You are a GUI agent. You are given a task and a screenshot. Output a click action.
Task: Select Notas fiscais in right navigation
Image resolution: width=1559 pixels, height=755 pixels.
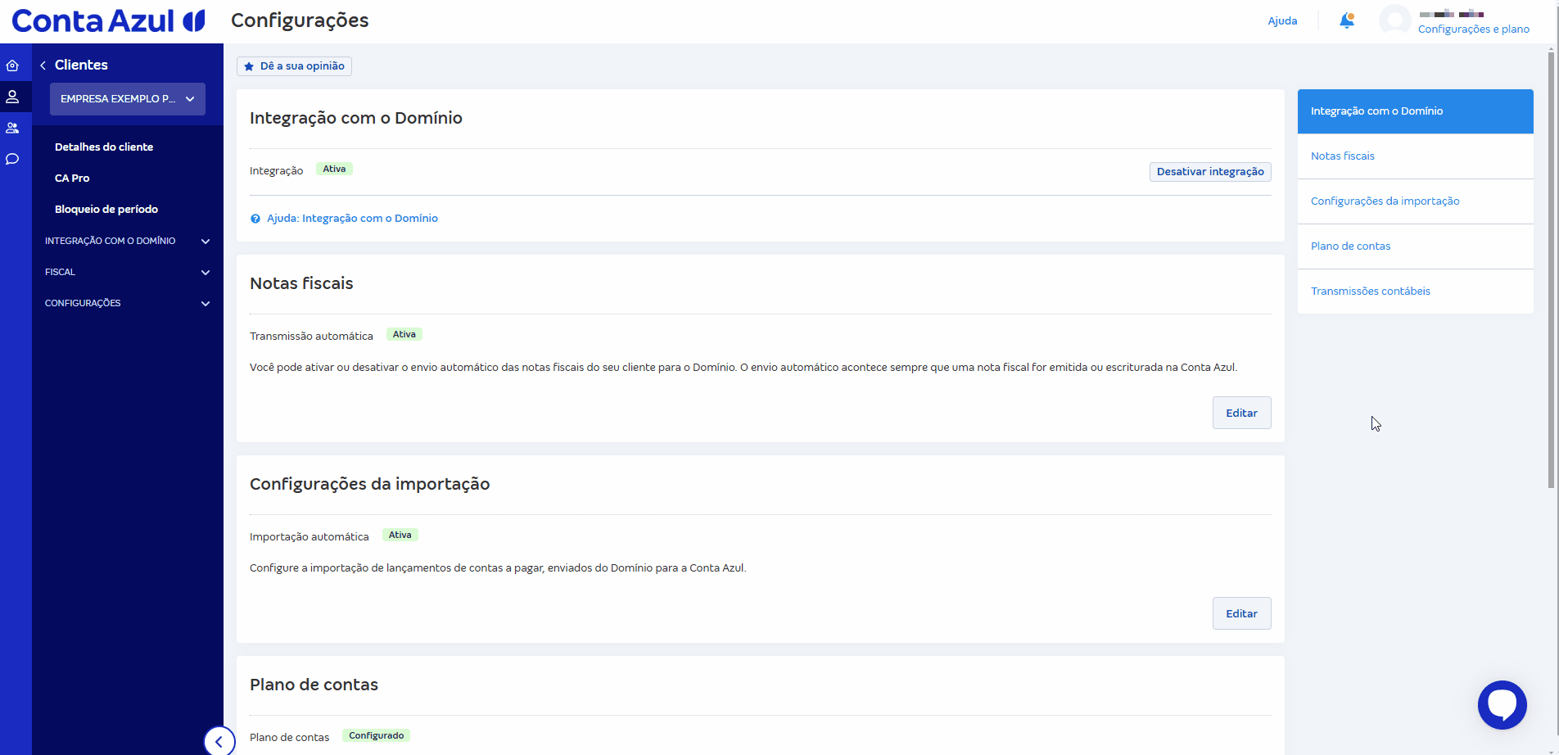[1342, 156]
